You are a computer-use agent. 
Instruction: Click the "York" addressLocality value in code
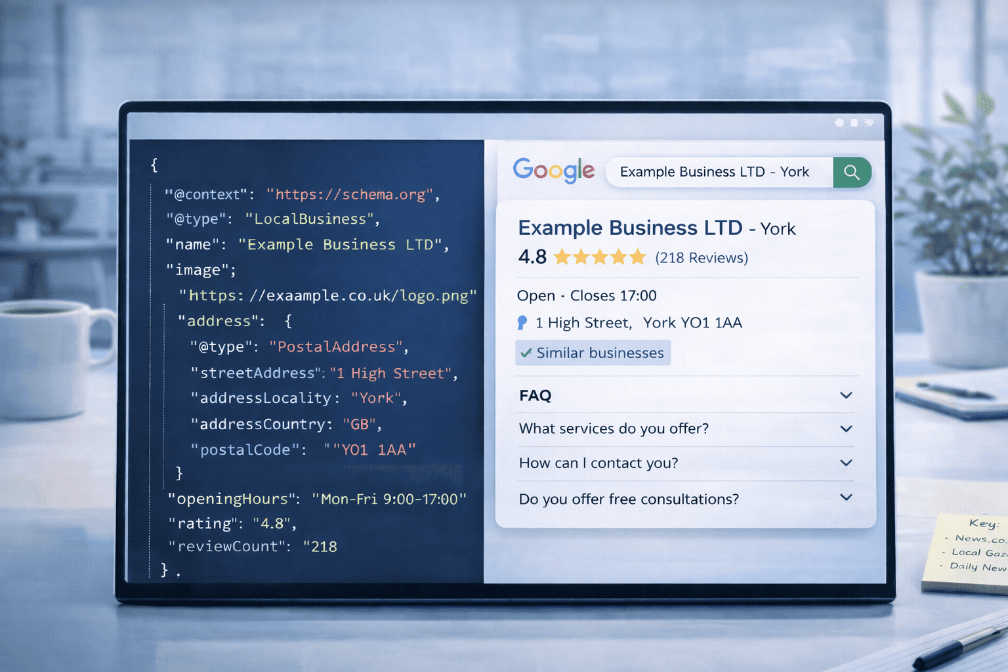pos(376,398)
